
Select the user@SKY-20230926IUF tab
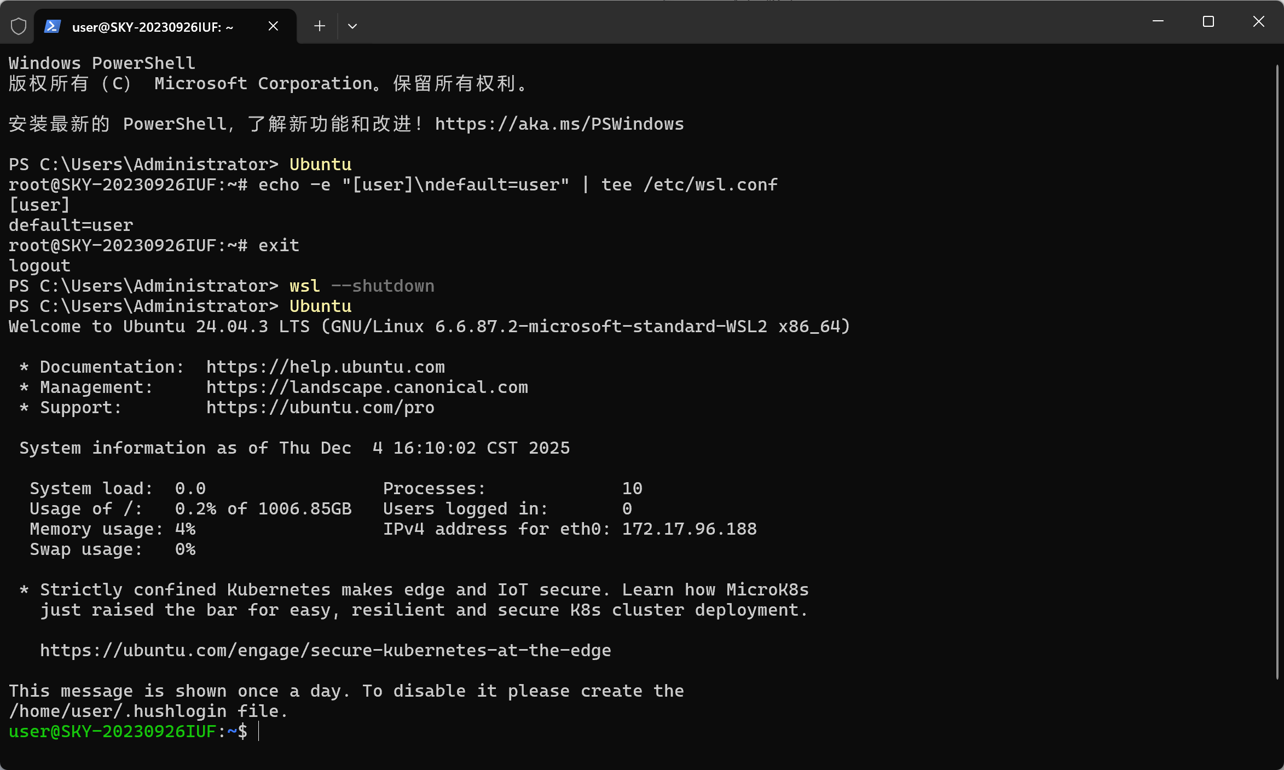[x=153, y=27]
